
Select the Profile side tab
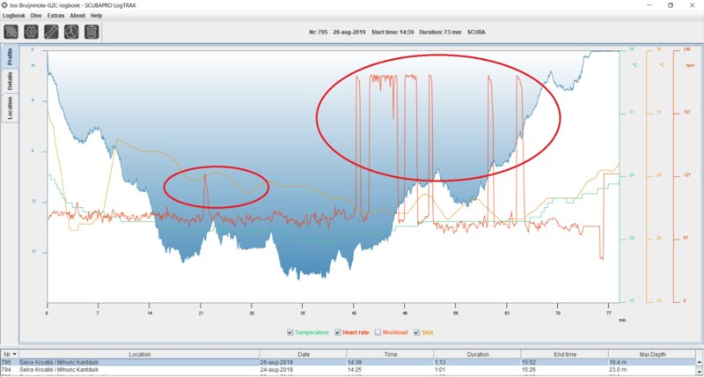tap(10, 58)
